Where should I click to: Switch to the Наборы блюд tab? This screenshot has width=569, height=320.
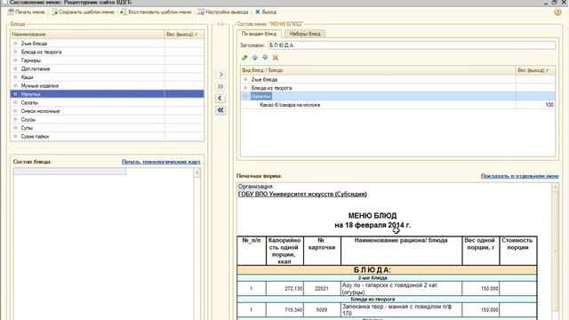[305, 34]
